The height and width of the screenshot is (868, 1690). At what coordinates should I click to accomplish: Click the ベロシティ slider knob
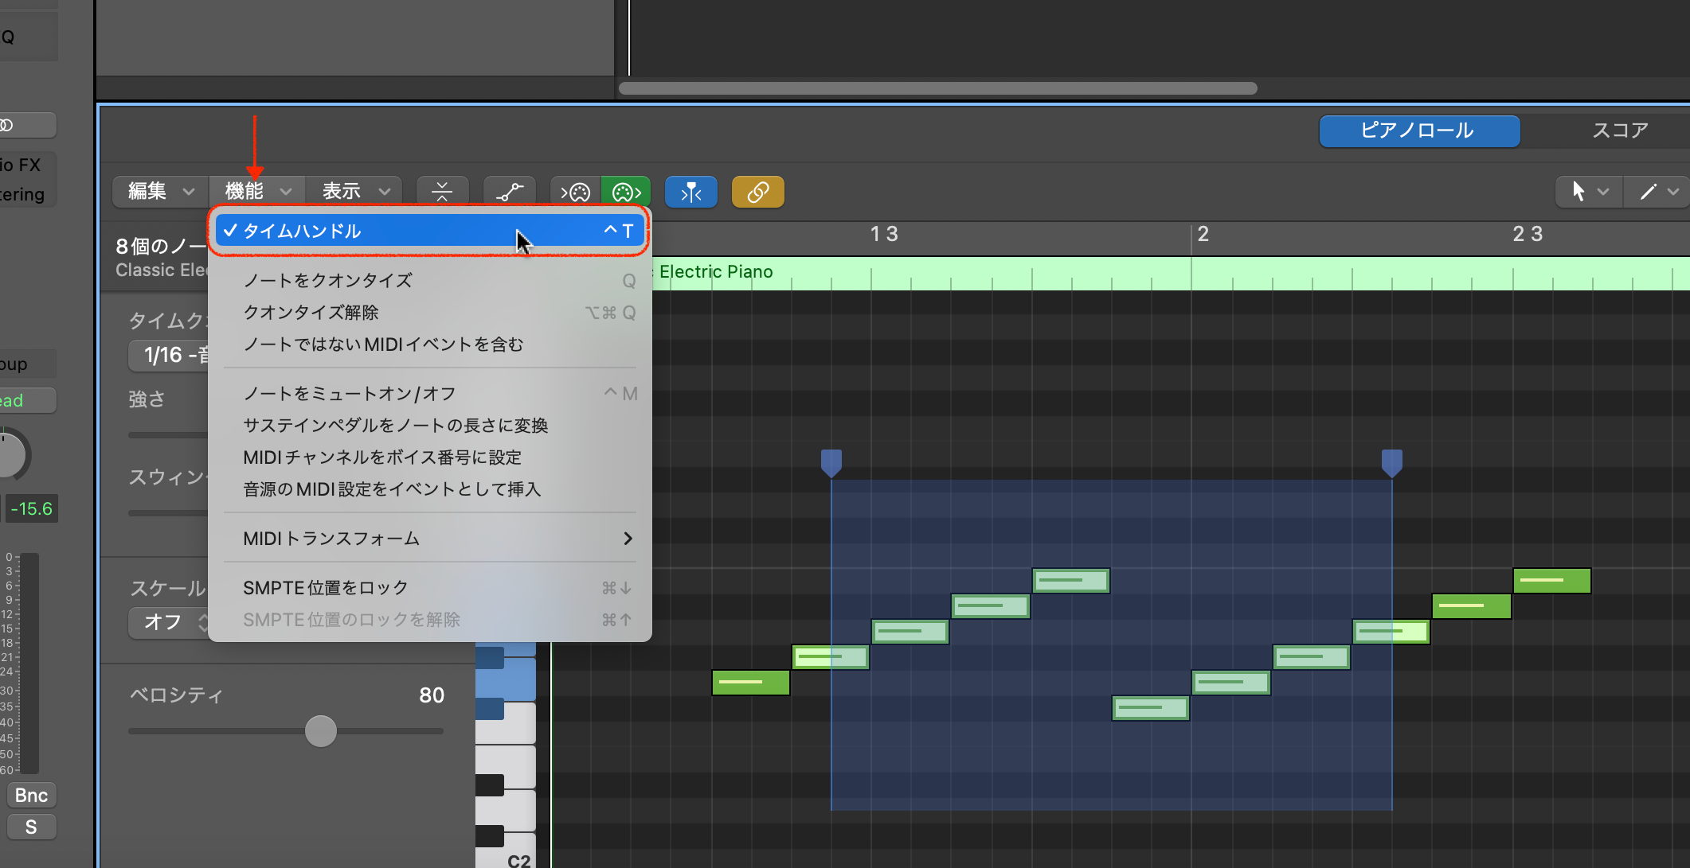click(x=321, y=730)
